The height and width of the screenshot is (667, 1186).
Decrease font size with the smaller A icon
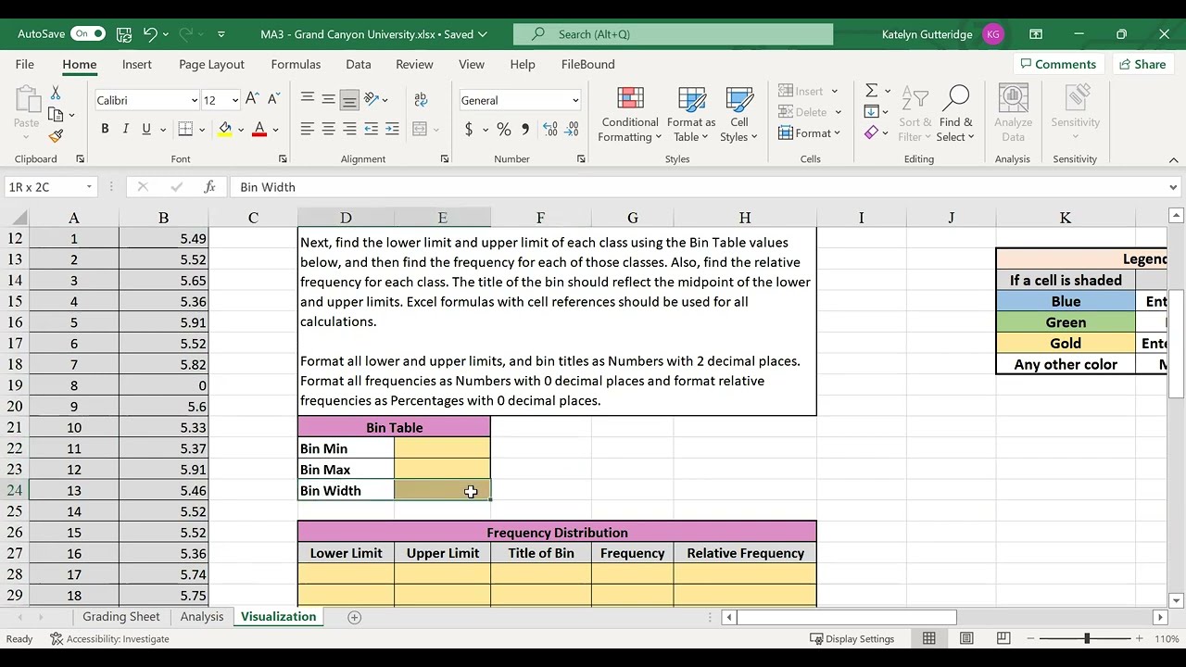point(272,100)
